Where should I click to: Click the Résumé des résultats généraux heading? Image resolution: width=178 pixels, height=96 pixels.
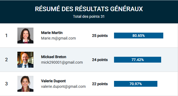pyautogui.click(x=89, y=9)
